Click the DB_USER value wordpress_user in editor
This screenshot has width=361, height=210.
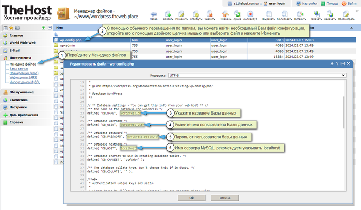point(132,125)
